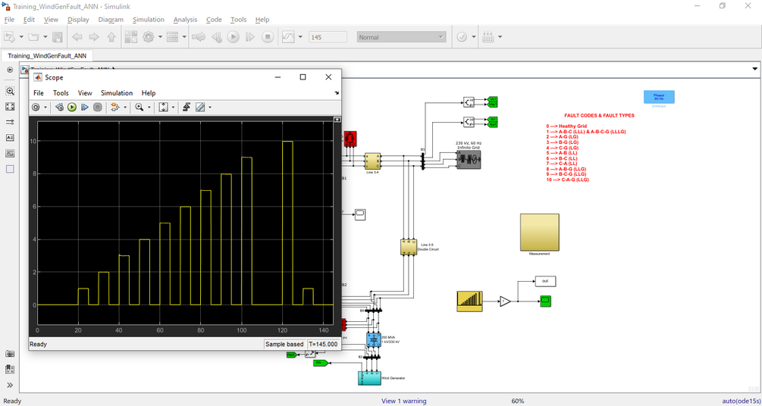The height and width of the screenshot is (406, 762).
Task: Click the scale axes limits icon
Action: pos(163,108)
